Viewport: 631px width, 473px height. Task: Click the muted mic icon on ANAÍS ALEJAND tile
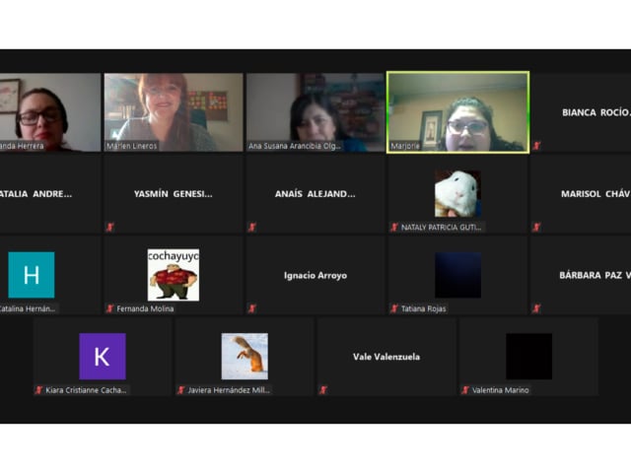(252, 228)
